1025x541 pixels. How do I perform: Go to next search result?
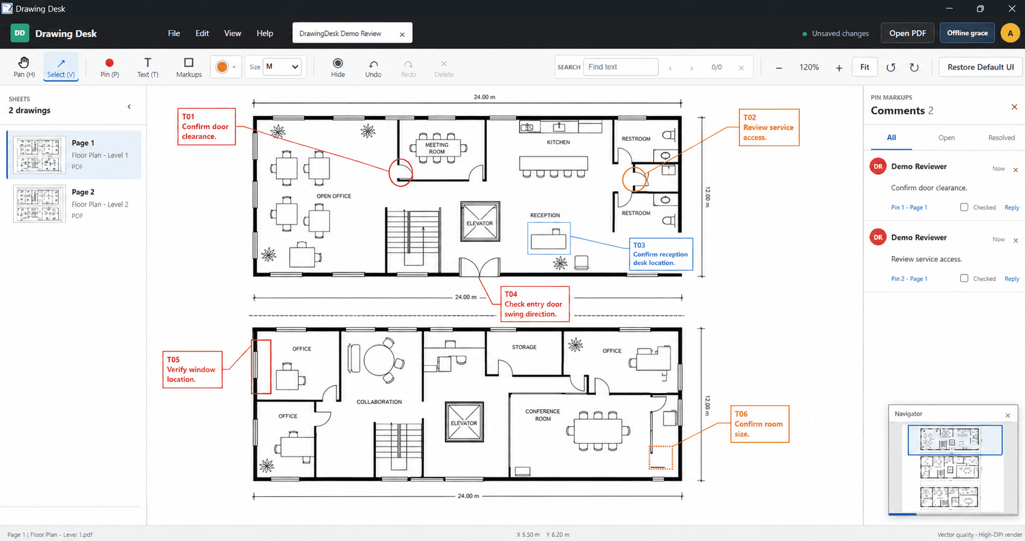click(691, 68)
